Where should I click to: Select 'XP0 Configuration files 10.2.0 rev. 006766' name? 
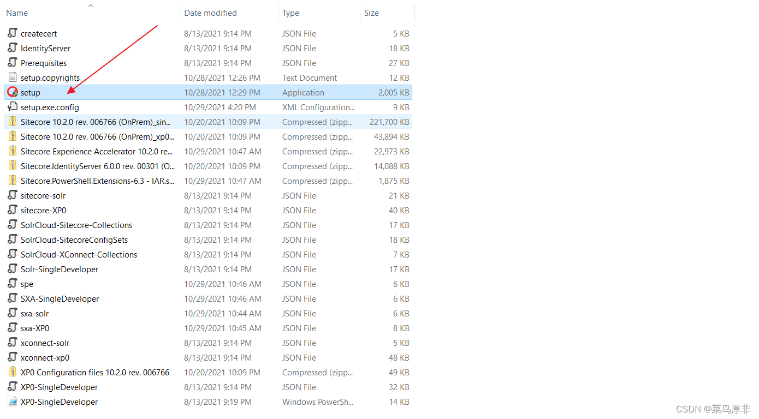click(95, 373)
